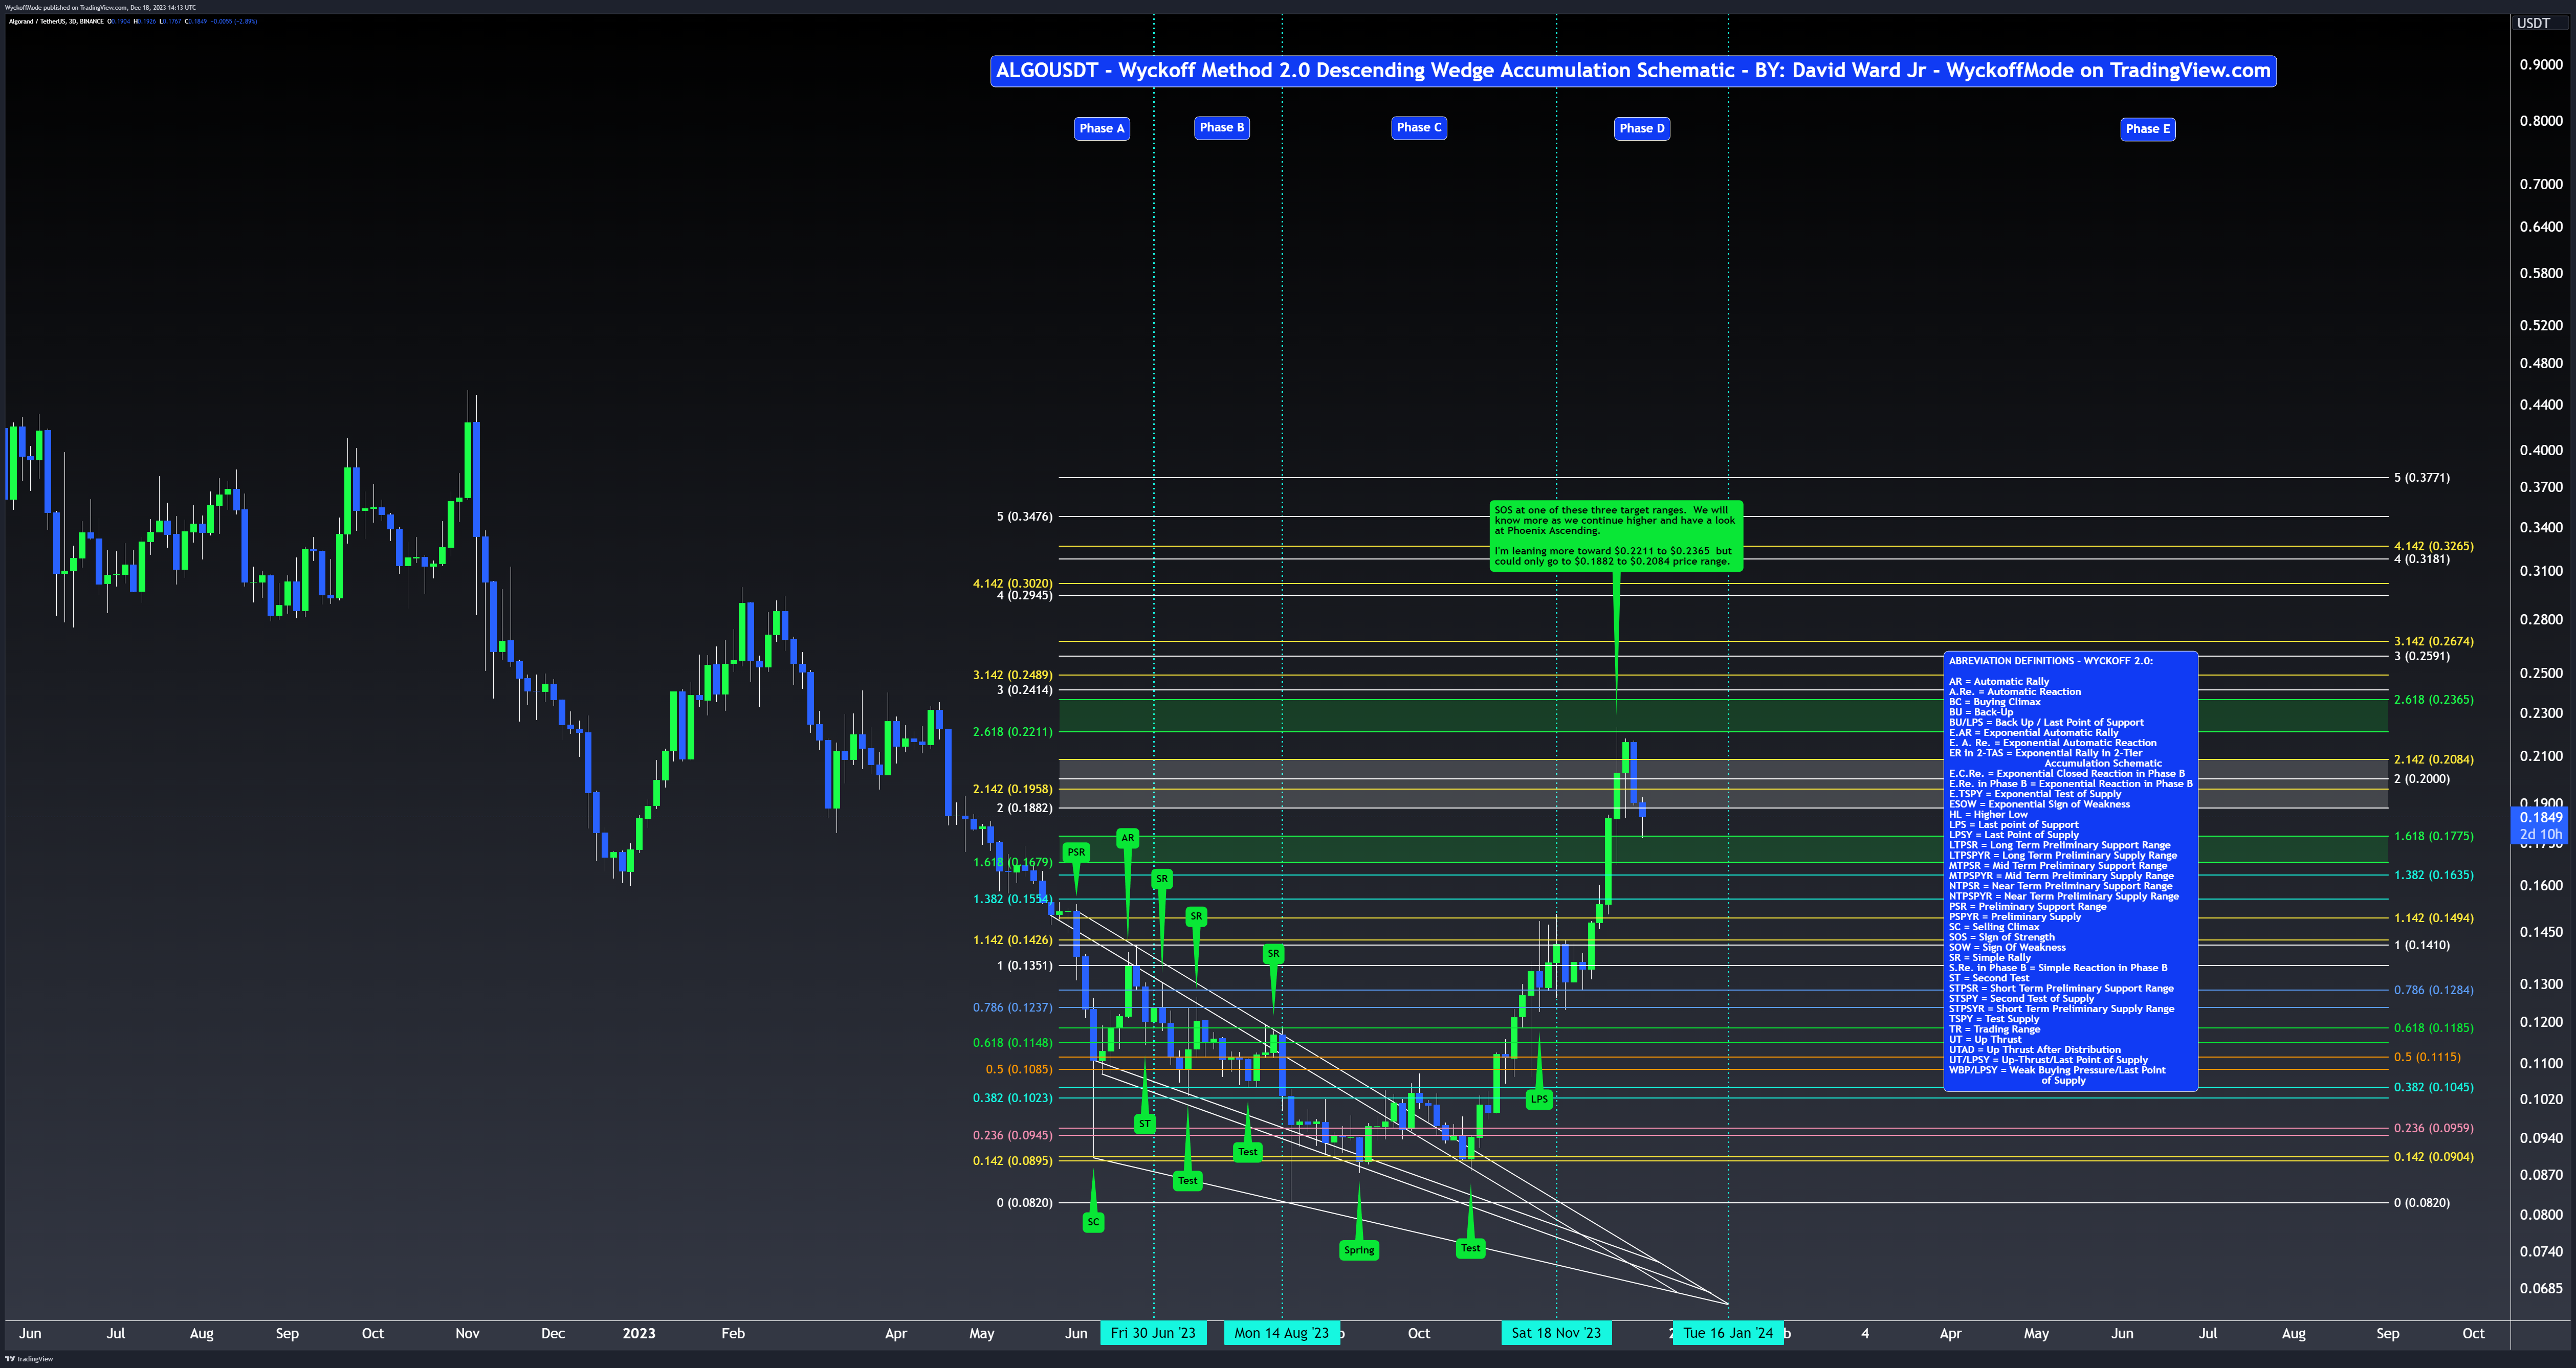Click the Fib level label '4 (0.2945)'

click(x=1024, y=595)
